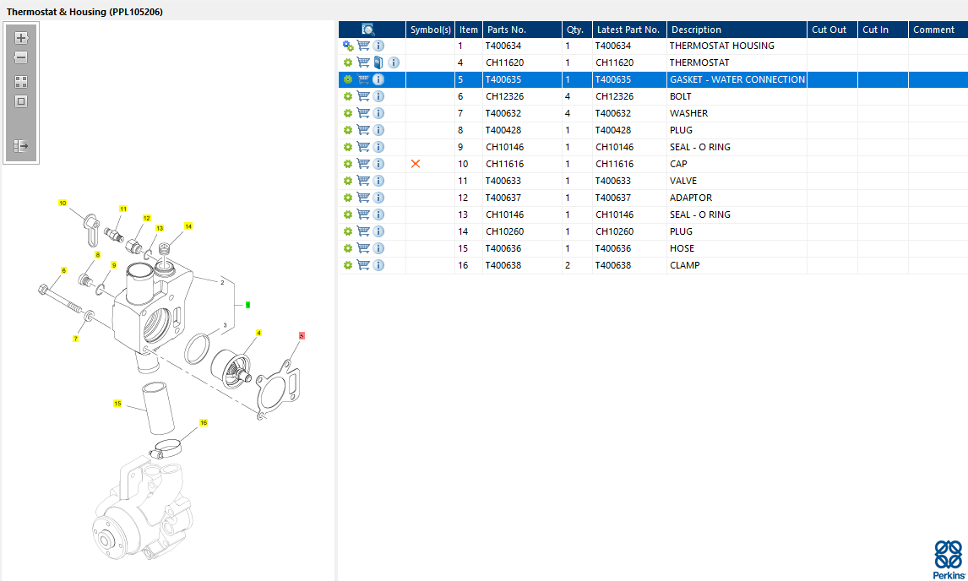Click the green gear icon in BOLT row
The width and height of the screenshot is (968, 581).
coord(348,96)
